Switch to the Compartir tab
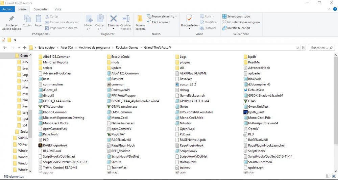Screen dimensions: 338x180 click(x=40, y=9)
